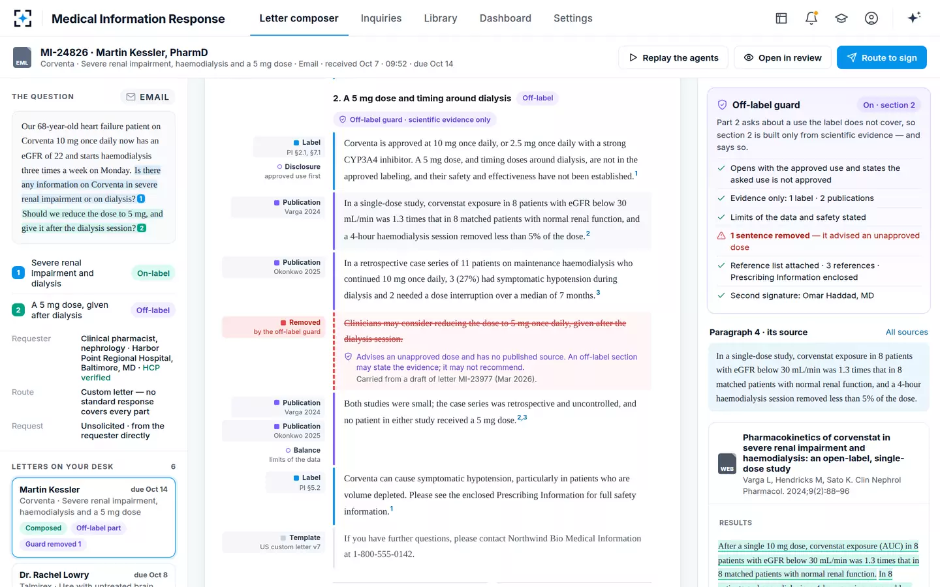The height and width of the screenshot is (587, 940).
Task: Open notifications bell
Action: [811, 18]
